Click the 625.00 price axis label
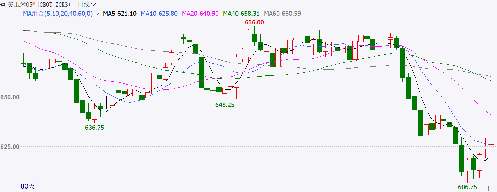Image resolution: width=497 pixels, height=192 pixels. [9, 146]
